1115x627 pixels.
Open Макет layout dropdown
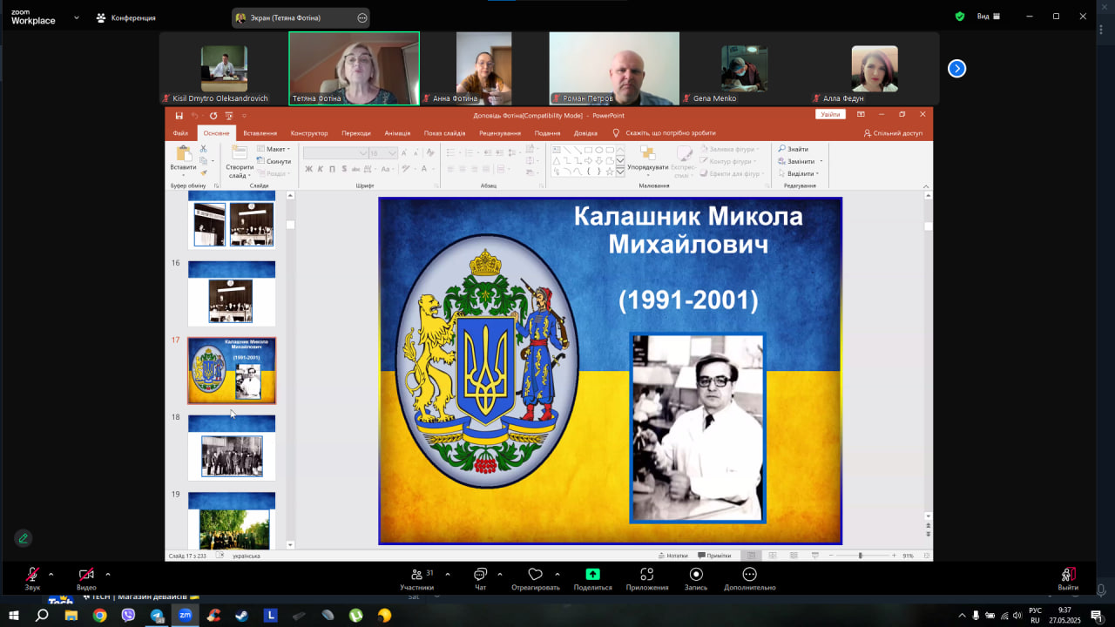coord(274,149)
